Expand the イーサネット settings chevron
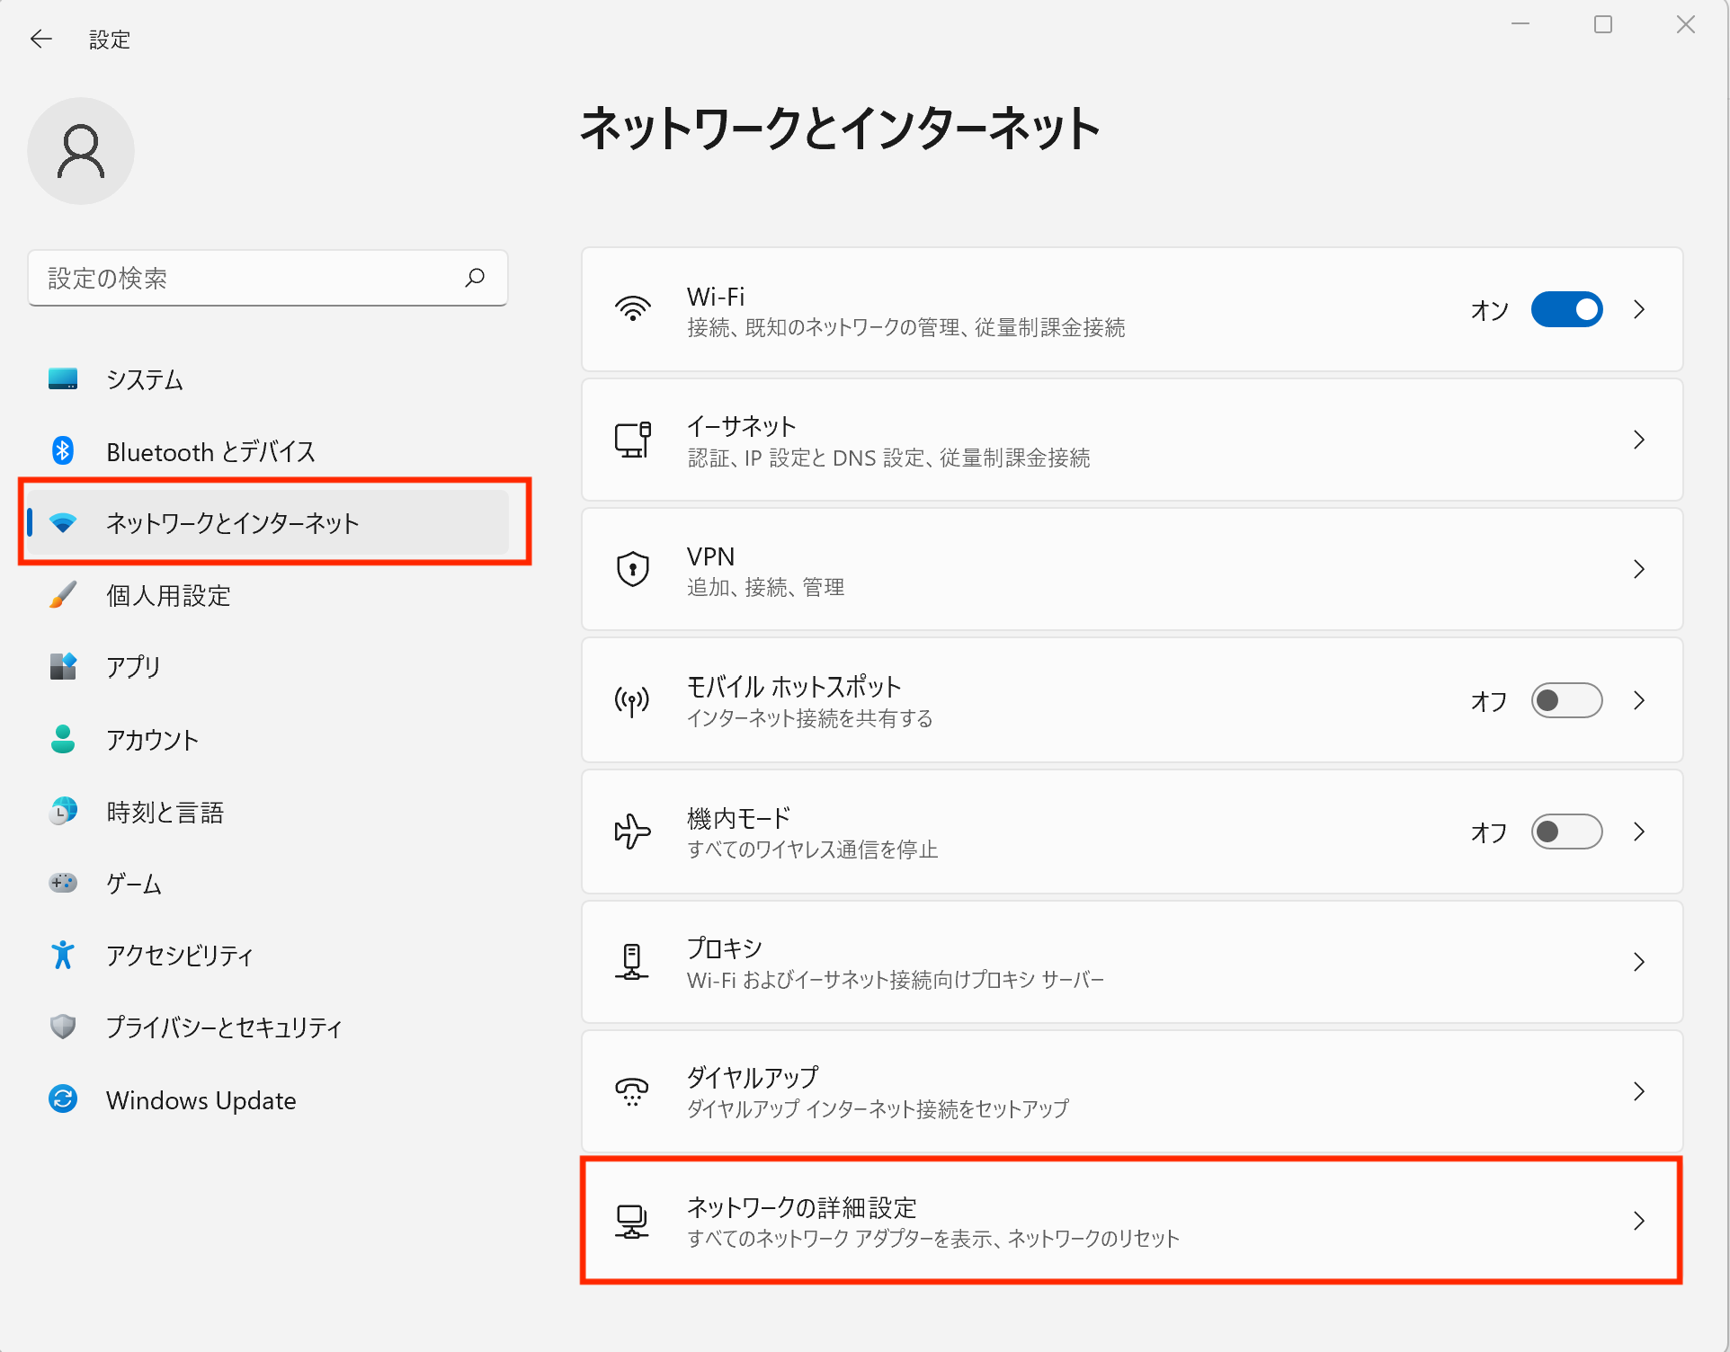Viewport: 1730px width, 1352px height. (x=1638, y=440)
